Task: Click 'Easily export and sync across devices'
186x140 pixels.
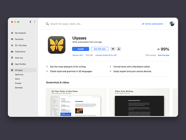Action: (x=132, y=71)
